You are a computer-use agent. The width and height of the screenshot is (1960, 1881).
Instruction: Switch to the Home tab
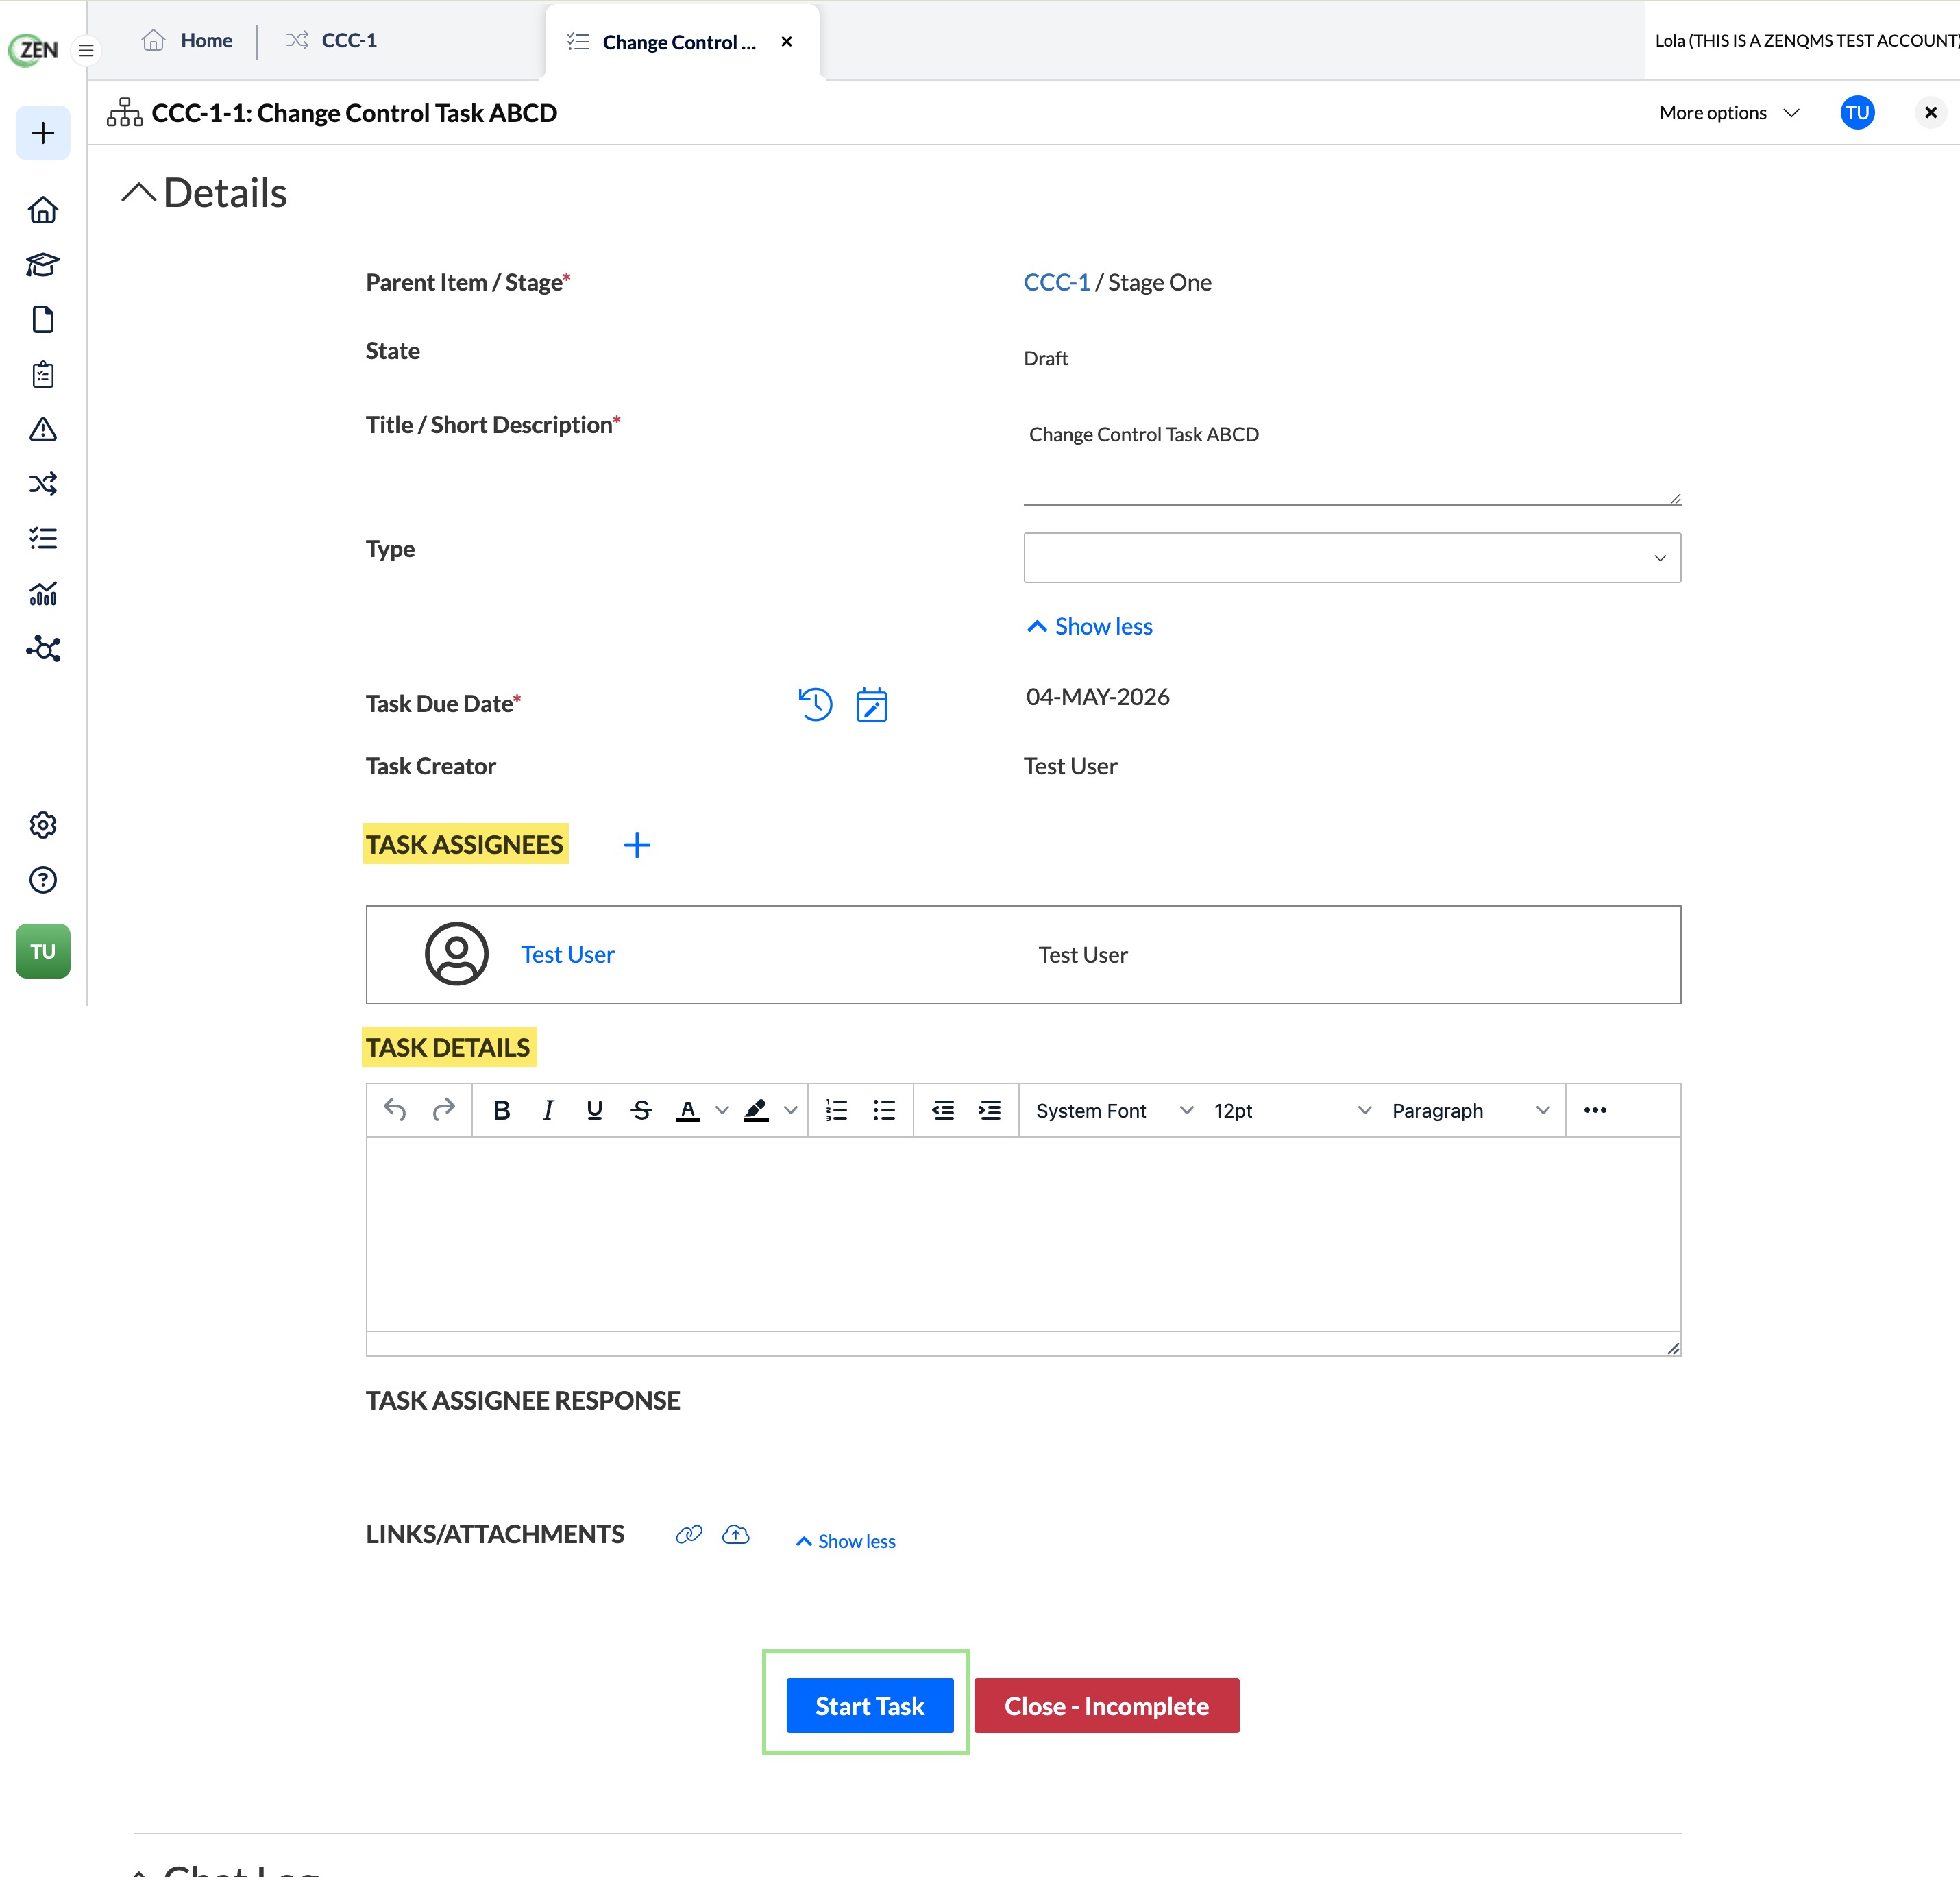[x=188, y=40]
